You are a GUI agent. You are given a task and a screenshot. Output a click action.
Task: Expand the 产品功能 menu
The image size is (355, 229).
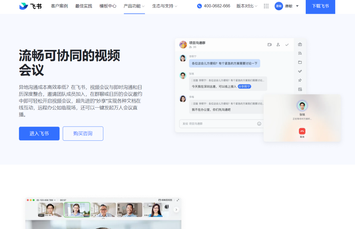134,6
